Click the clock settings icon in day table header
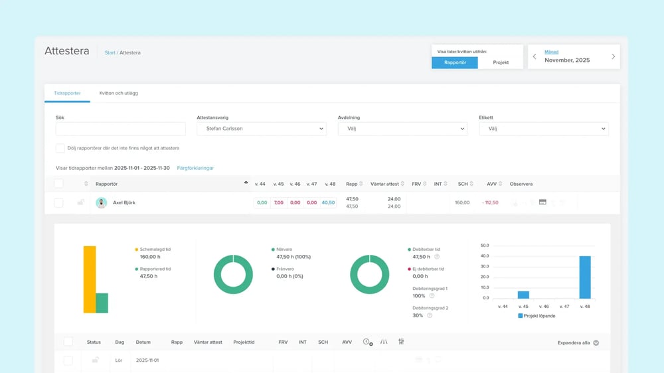Image resolution: width=664 pixels, height=373 pixels. (x=367, y=342)
